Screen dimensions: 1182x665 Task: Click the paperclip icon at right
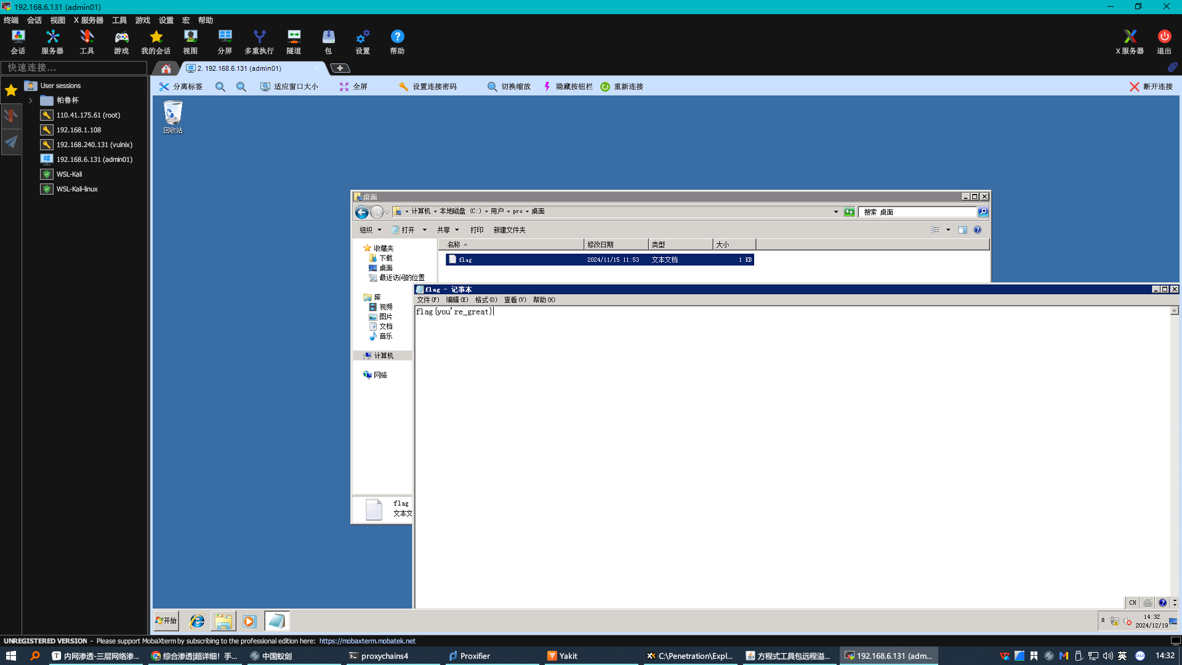click(x=1172, y=67)
